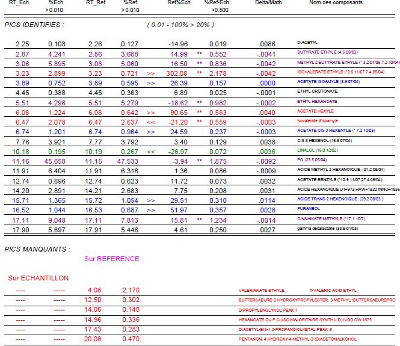Click the ISOVALERATE ETHYLE row name
Viewport: 400px width, 346px height.
pyautogui.click(x=340, y=72)
